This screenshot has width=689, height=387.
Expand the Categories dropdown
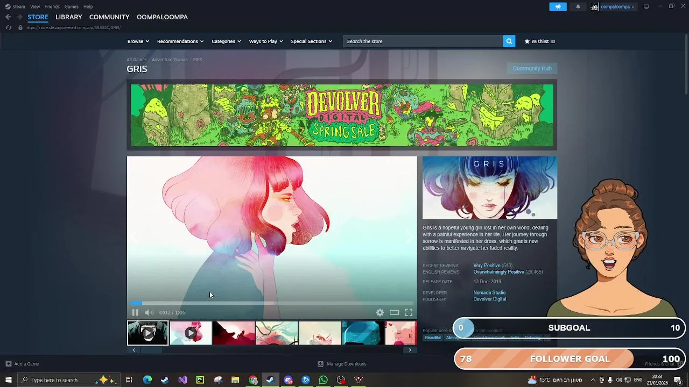pyautogui.click(x=226, y=41)
